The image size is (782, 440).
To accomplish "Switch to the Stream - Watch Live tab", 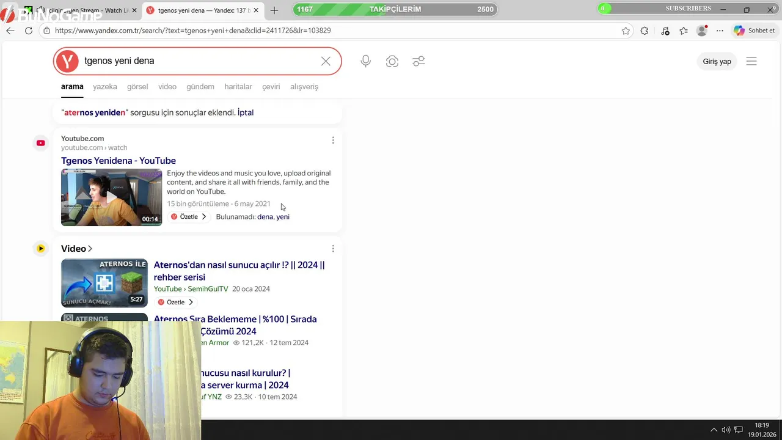I will (x=86, y=10).
